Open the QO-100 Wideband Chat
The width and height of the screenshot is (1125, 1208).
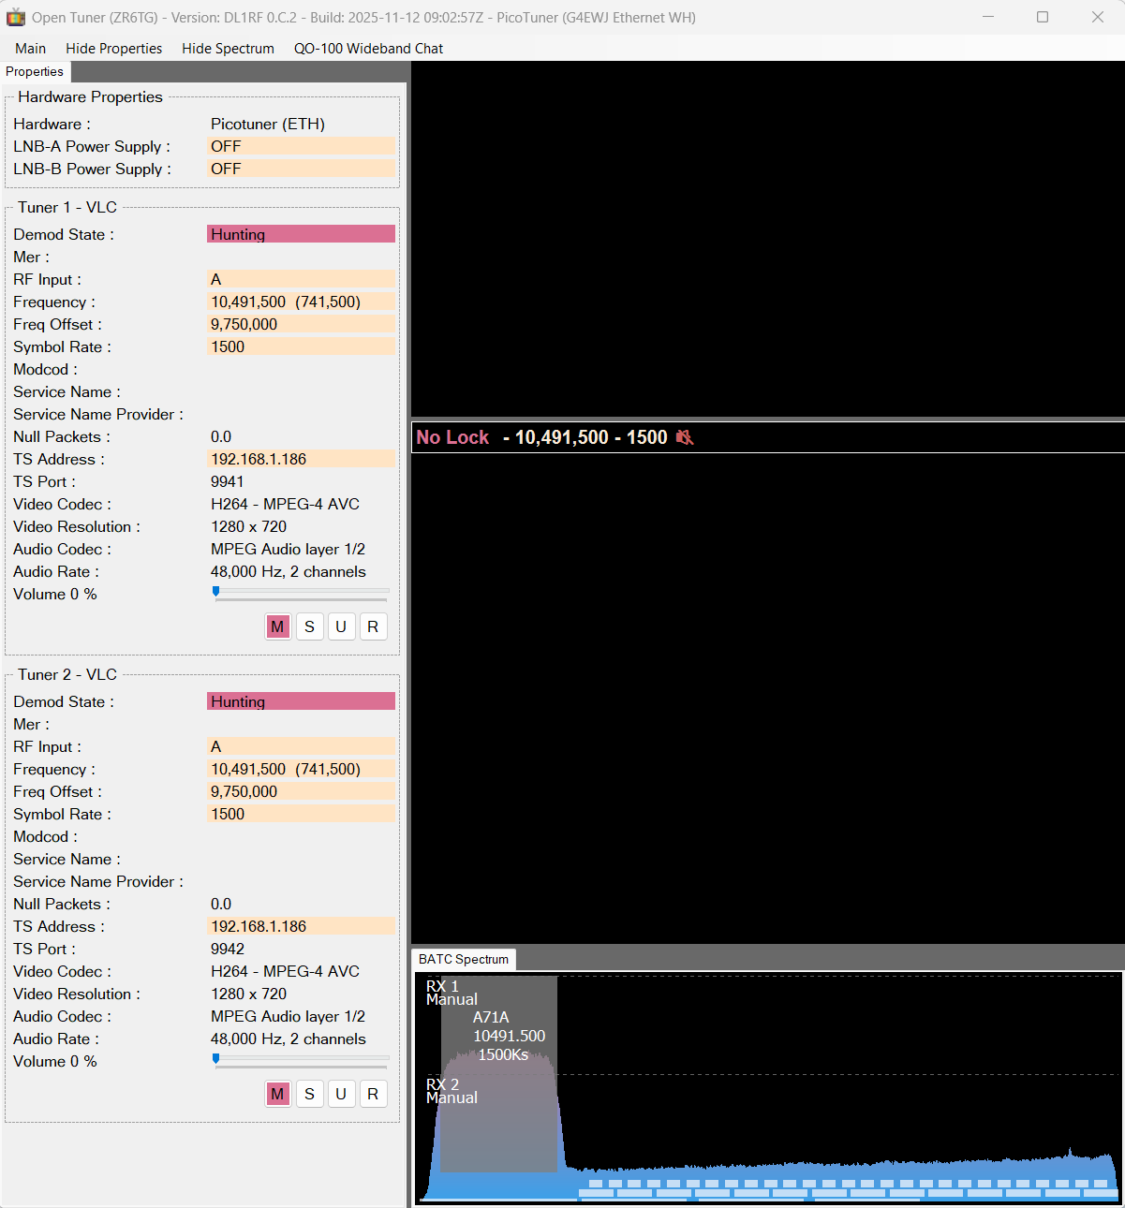point(368,48)
